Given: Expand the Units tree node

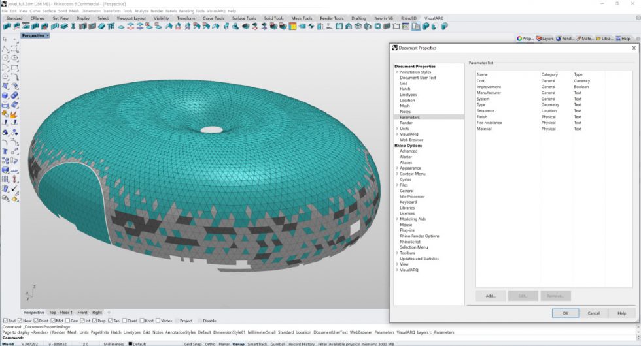Looking at the screenshot, I should coord(397,129).
